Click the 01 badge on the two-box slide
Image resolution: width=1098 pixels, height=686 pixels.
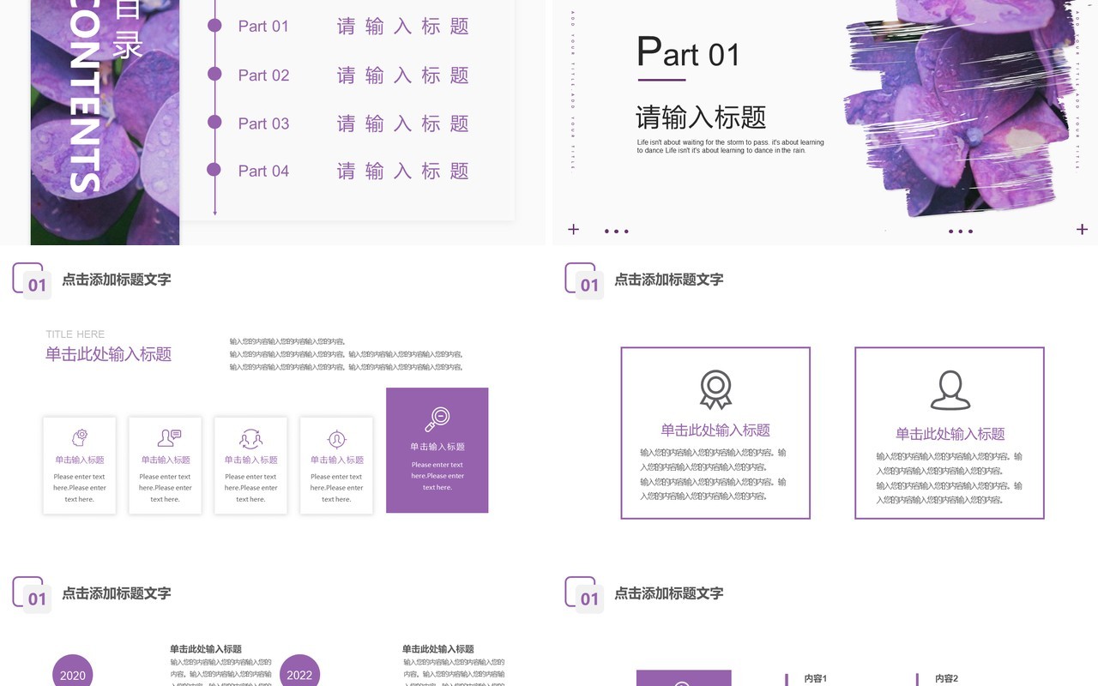point(589,286)
